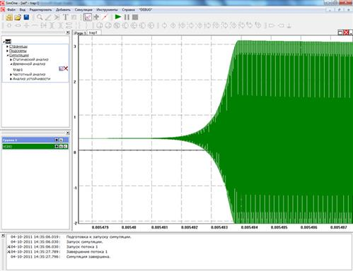Click the blue save icon
Viewport: 353px width, 271px height.
click(26, 17)
